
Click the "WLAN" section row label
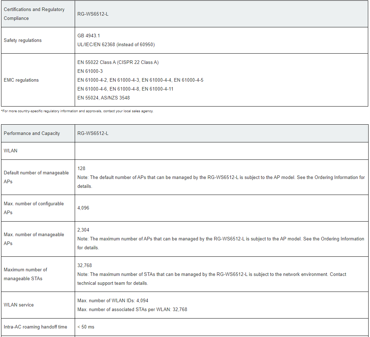(11, 151)
